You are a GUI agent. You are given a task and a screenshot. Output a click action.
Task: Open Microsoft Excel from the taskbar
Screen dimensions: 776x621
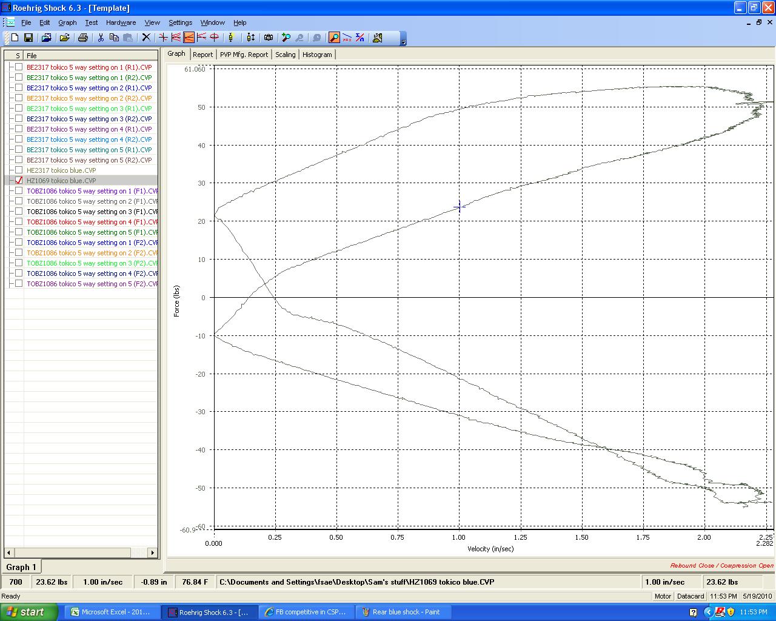[x=111, y=612]
